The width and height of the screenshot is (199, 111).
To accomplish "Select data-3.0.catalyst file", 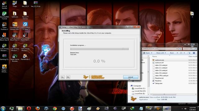I will (x=161, y=73).
